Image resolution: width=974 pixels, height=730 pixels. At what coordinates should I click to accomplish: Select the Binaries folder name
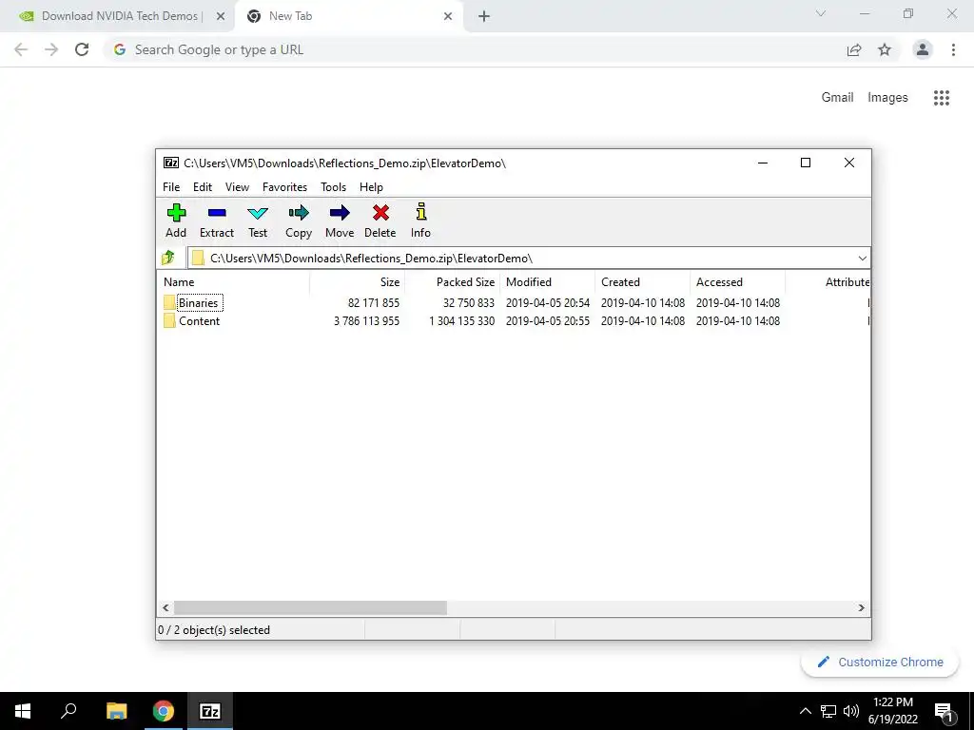pos(199,303)
